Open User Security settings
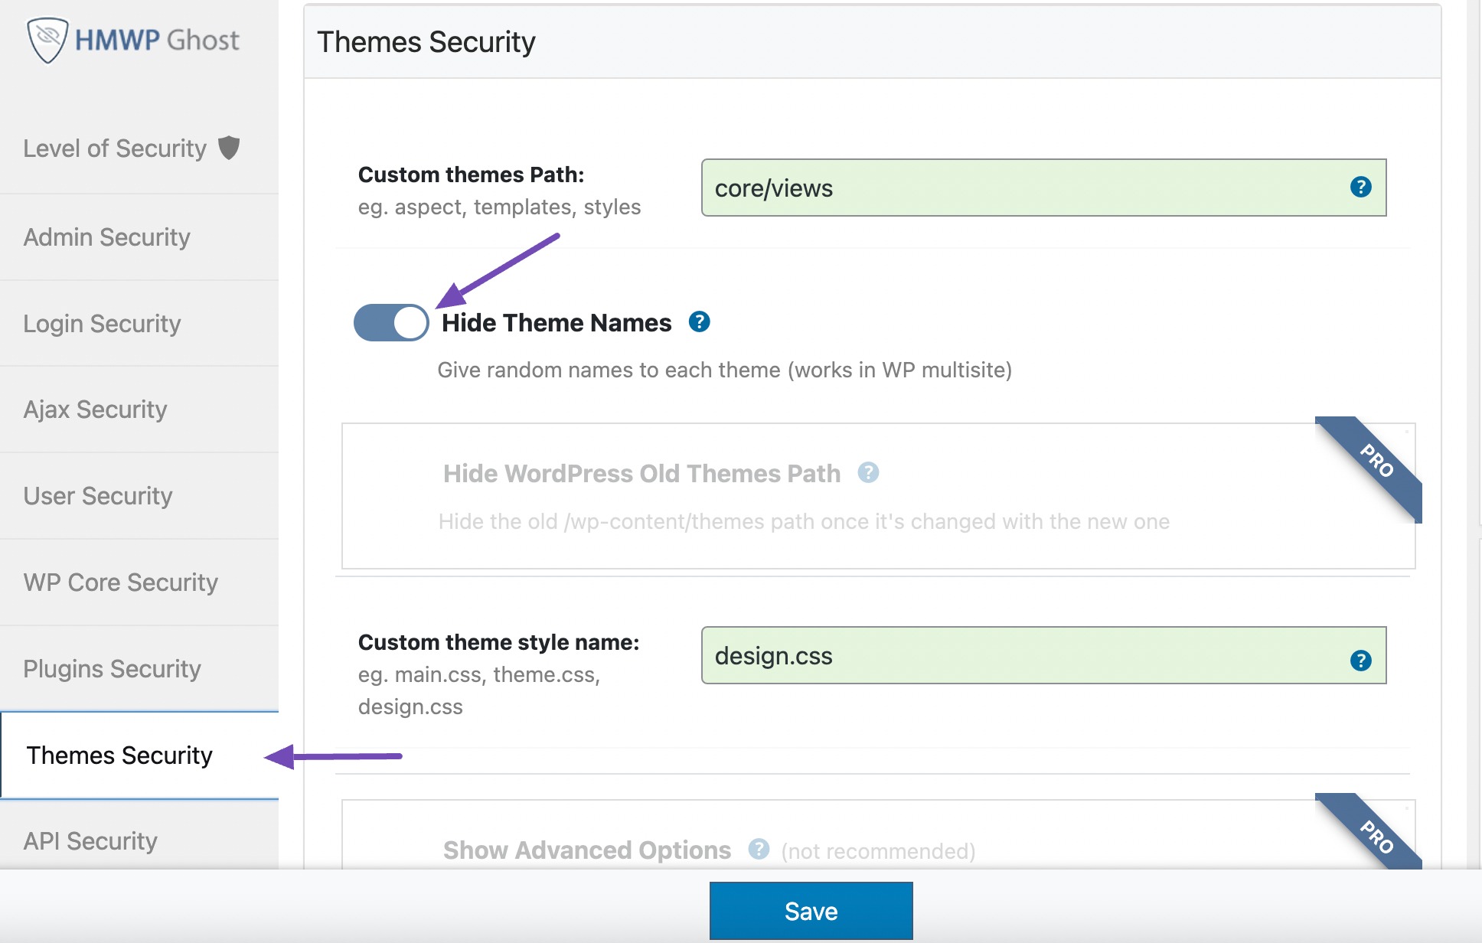 pyautogui.click(x=97, y=495)
